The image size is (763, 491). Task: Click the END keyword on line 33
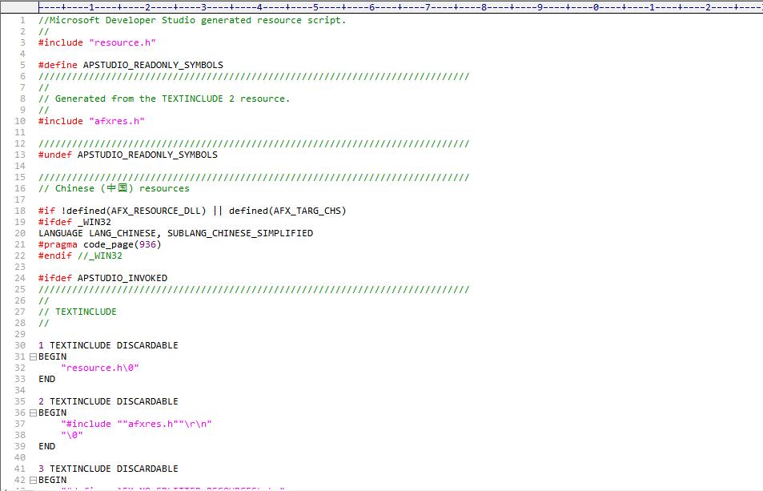46,379
